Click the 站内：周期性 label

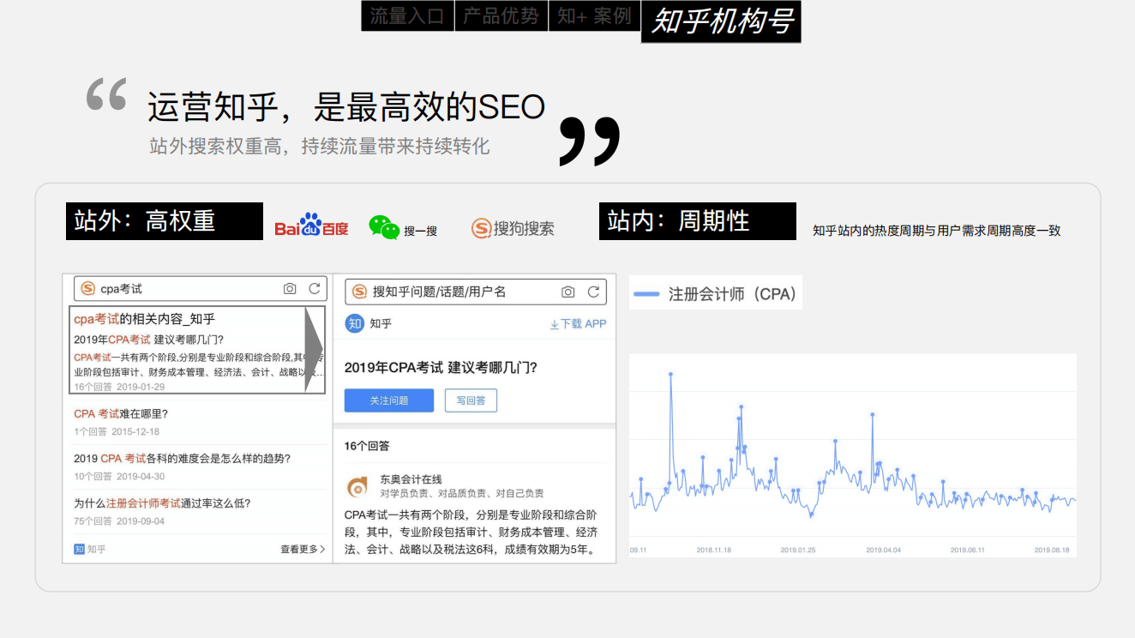tap(698, 221)
